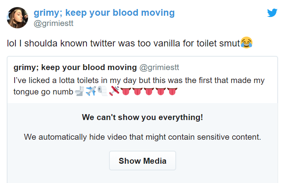Click the @grimiestt handle inside the quoted tweet
This screenshot has height=183, width=284.
pyautogui.click(x=159, y=67)
